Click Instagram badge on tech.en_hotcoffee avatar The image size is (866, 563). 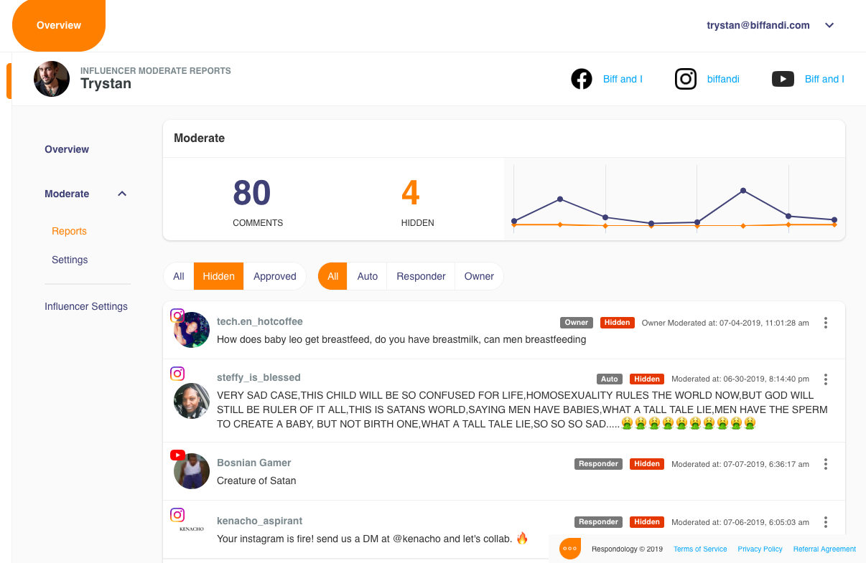tap(177, 316)
